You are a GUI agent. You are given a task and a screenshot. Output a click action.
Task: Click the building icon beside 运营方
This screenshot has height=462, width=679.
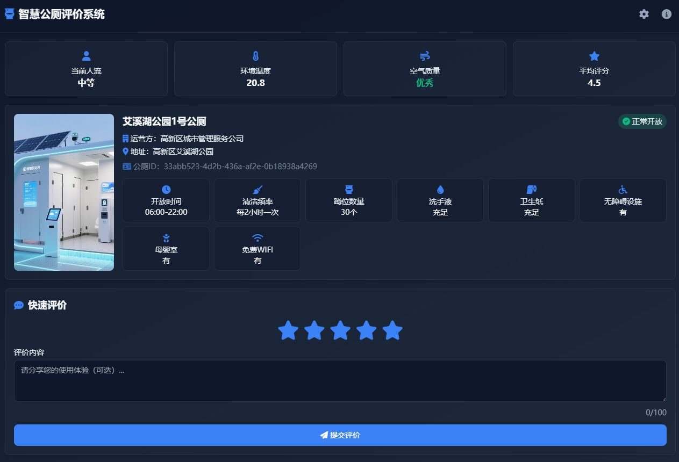point(126,139)
